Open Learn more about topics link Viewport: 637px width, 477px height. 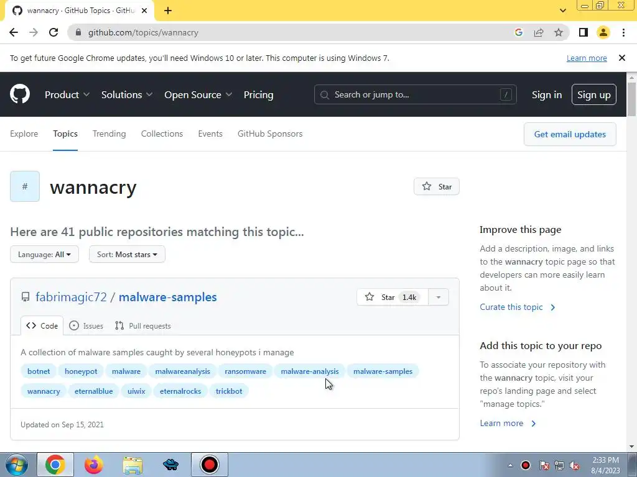click(508, 423)
